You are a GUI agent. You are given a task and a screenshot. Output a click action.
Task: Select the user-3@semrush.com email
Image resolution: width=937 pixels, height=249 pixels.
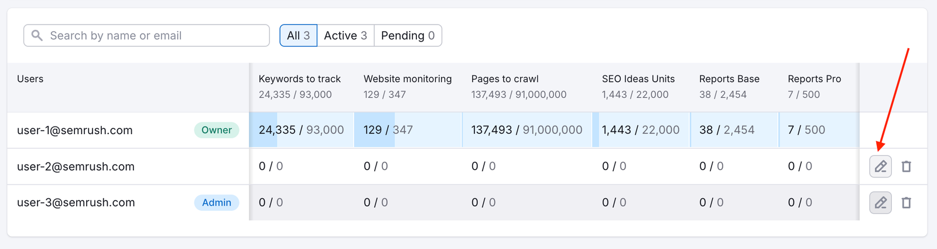pos(76,203)
